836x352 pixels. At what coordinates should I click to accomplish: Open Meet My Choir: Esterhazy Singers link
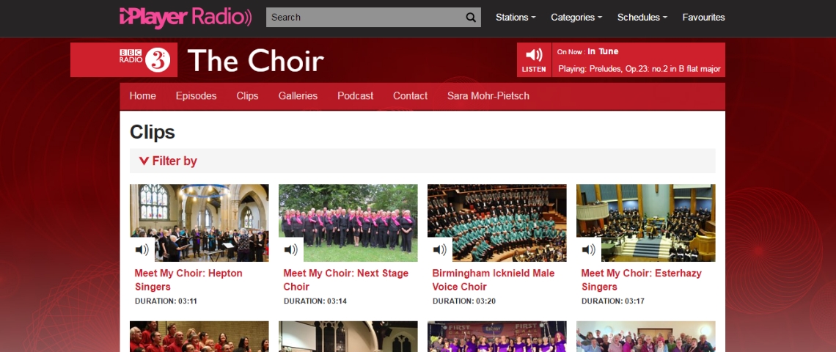tap(642, 280)
